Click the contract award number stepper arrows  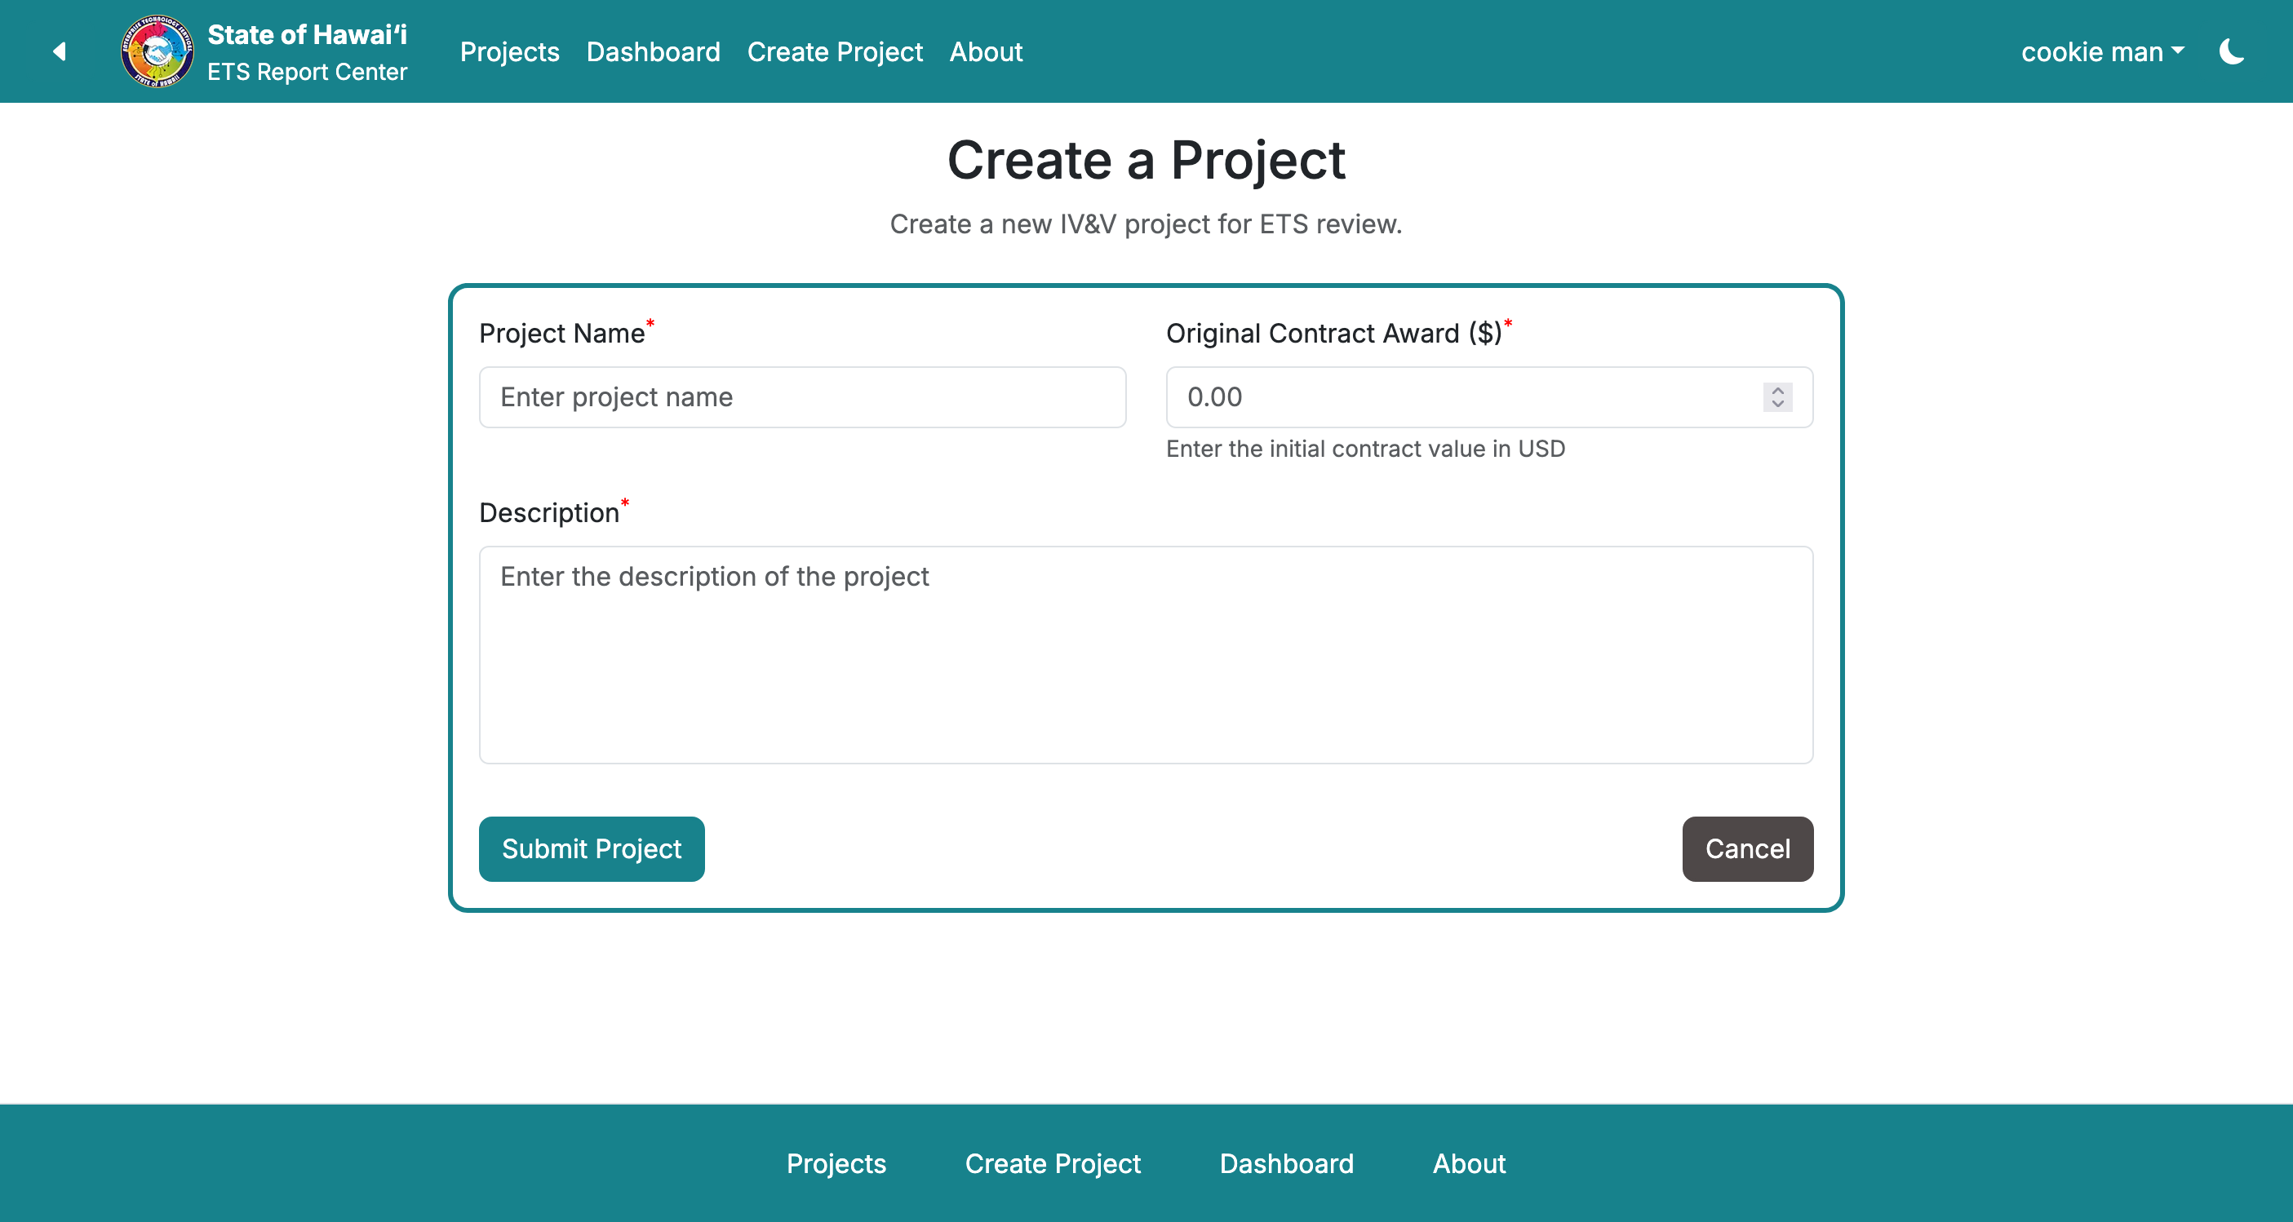pyautogui.click(x=1777, y=397)
